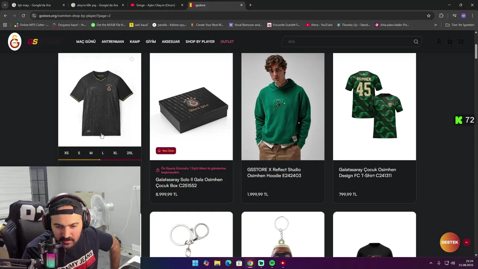Click the orange DESTEK support button
This screenshot has height=269, width=478.
[450, 242]
